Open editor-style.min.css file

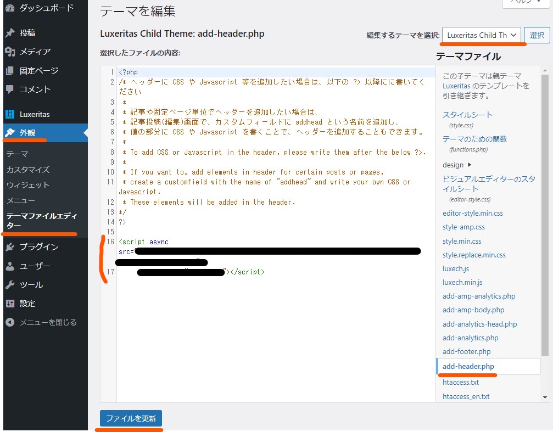(x=473, y=214)
